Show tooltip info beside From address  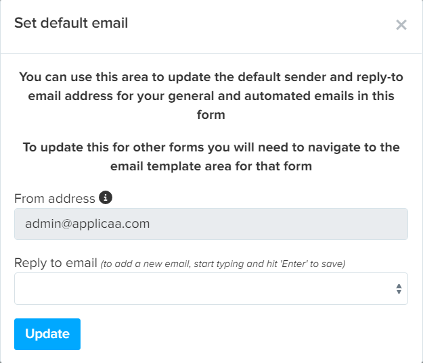[x=106, y=197]
